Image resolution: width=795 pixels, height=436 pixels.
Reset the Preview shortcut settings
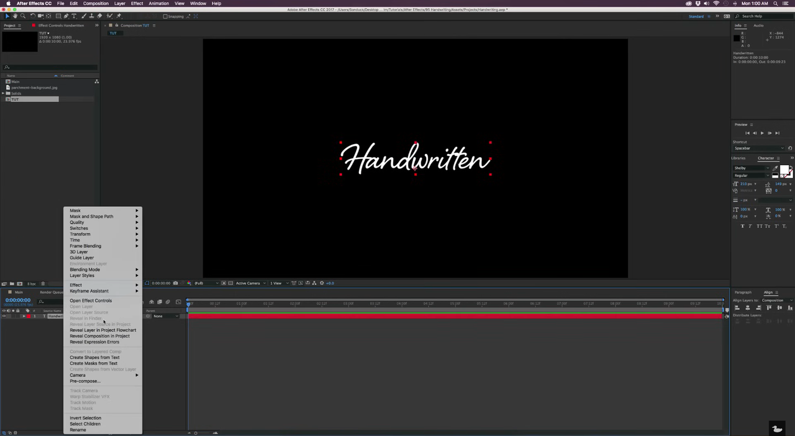[790, 148]
